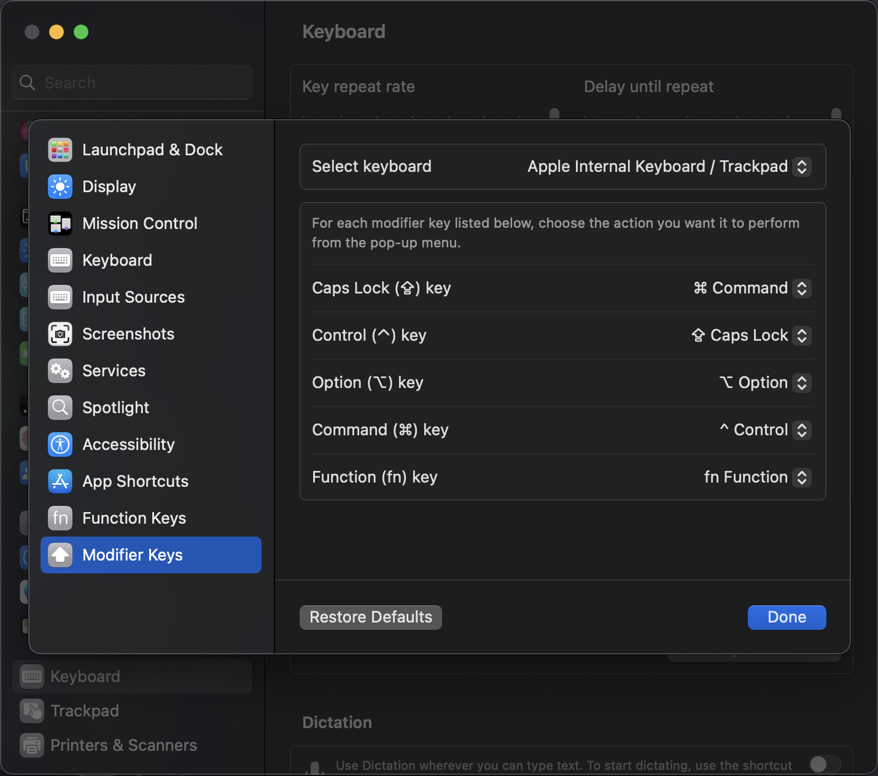The height and width of the screenshot is (776, 878).
Task: Select the Screenshots category
Action: (x=151, y=334)
